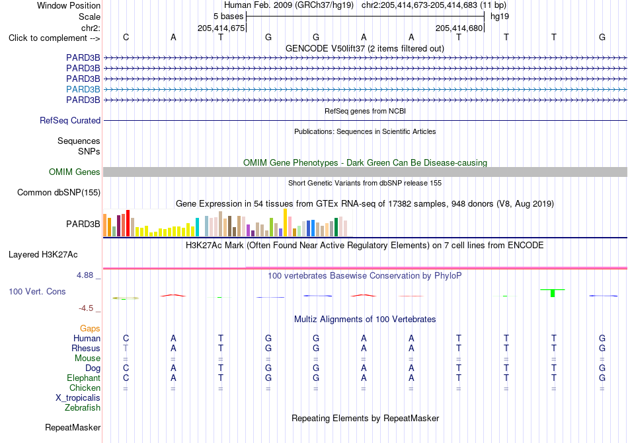Click the Chicken species label
The width and height of the screenshot is (628, 443).
[x=85, y=388]
